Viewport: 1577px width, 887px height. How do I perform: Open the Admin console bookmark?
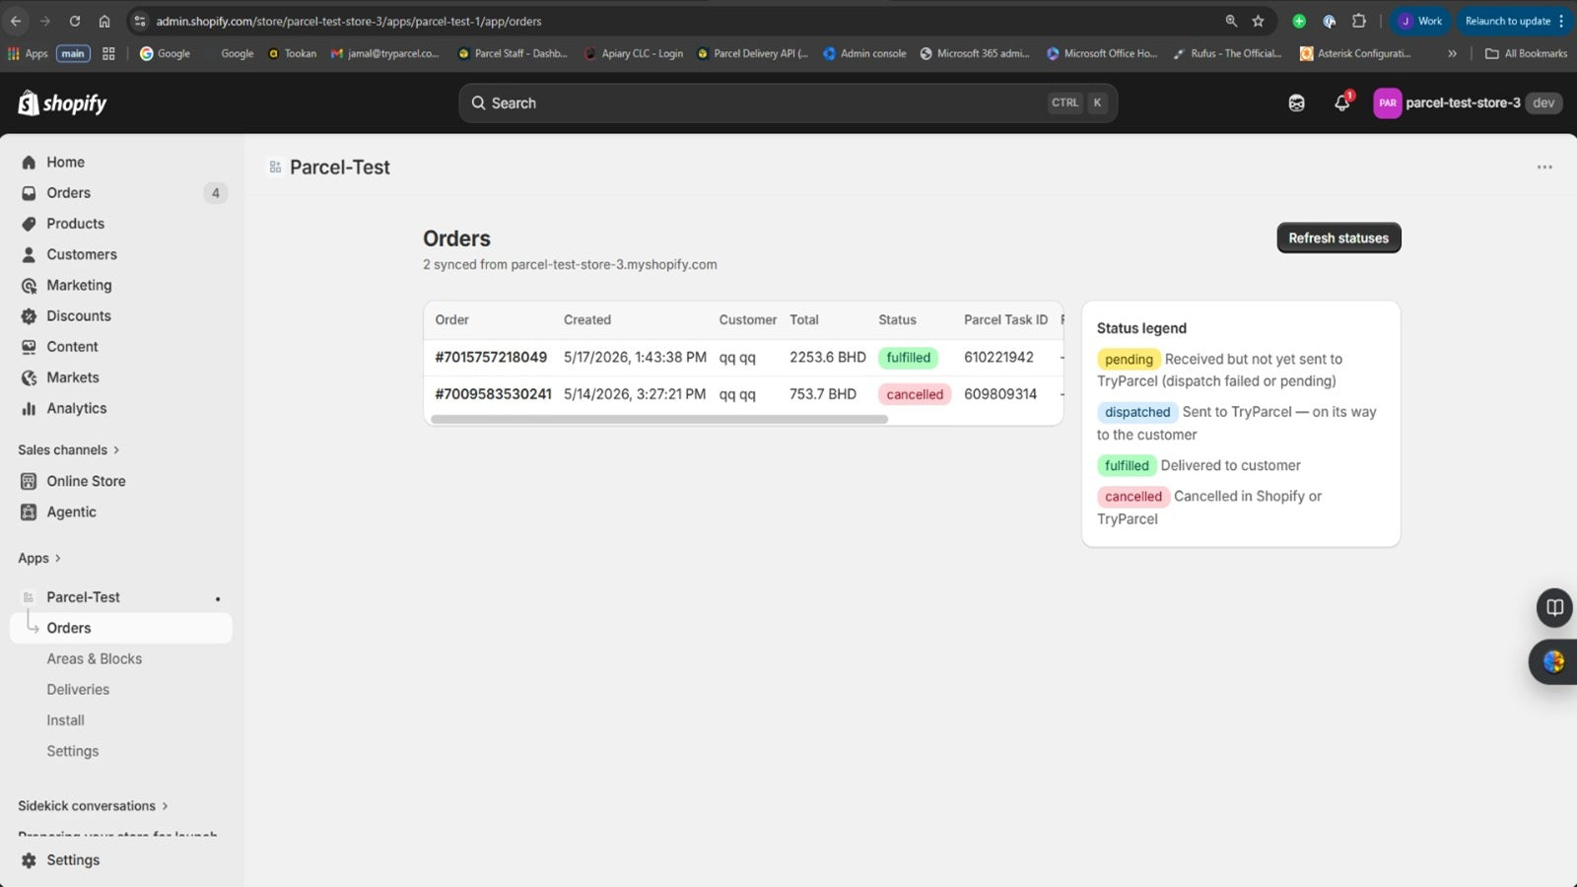click(864, 53)
